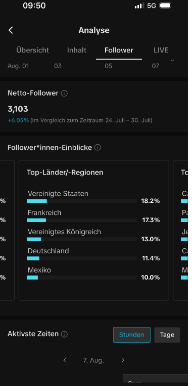
Task: Tap the 7. Aug. date label
Action: pyautogui.click(x=93, y=360)
